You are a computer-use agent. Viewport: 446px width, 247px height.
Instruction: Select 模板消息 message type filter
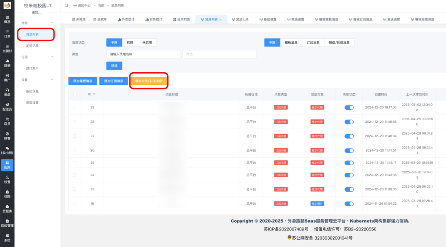[291, 43]
